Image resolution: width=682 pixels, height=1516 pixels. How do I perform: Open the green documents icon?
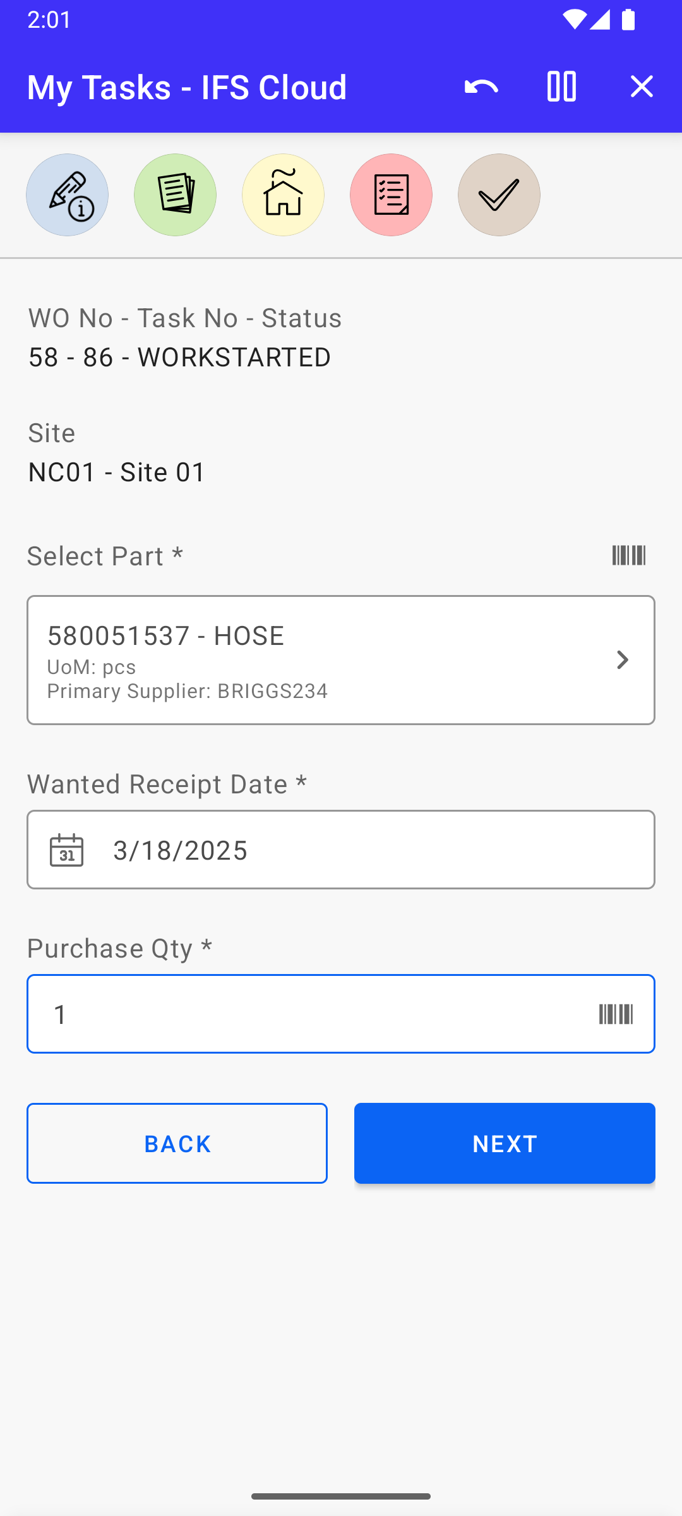[x=175, y=195]
